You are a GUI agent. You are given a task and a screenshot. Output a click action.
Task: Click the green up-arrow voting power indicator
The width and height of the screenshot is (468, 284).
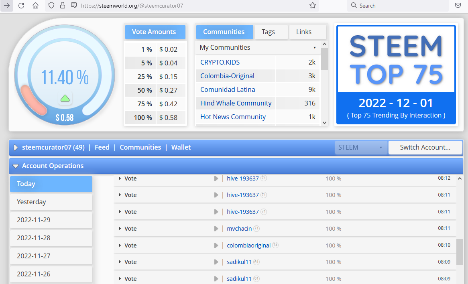pyautogui.click(x=65, y=98)
